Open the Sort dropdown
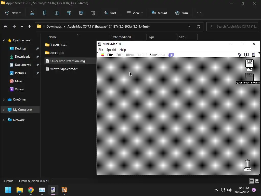The height and width of the screenshot is (196, 261). click(112, 13)
